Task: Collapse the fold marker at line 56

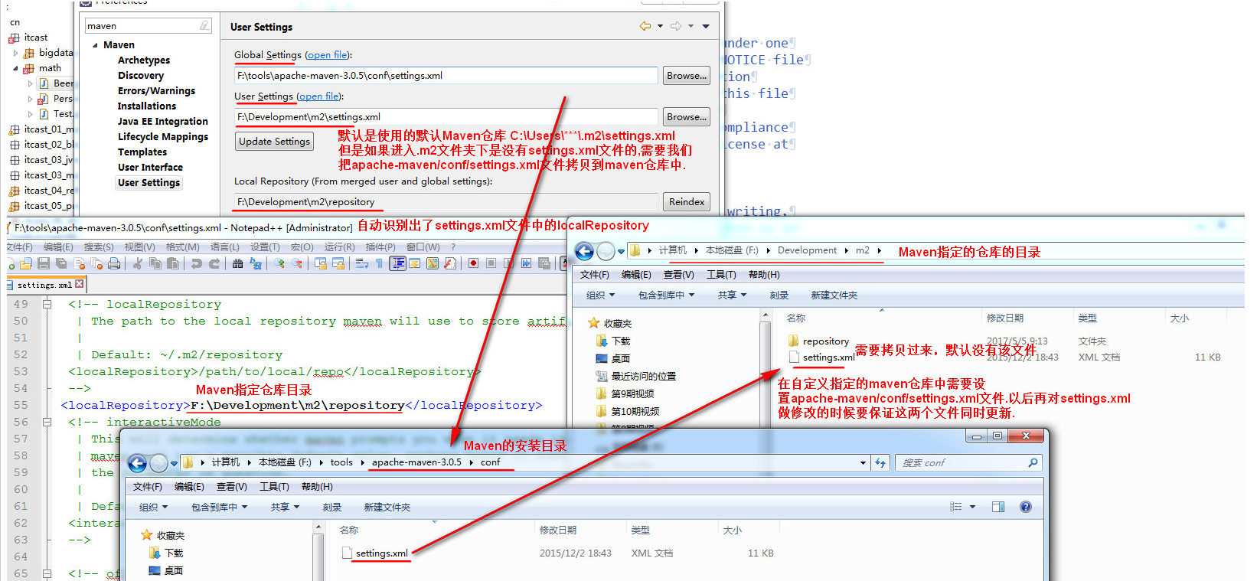Action: (x=47, y=422)
